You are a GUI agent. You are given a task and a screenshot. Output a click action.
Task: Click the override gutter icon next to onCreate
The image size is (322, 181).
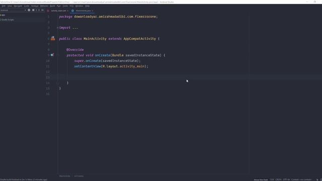tap(52, 55)
